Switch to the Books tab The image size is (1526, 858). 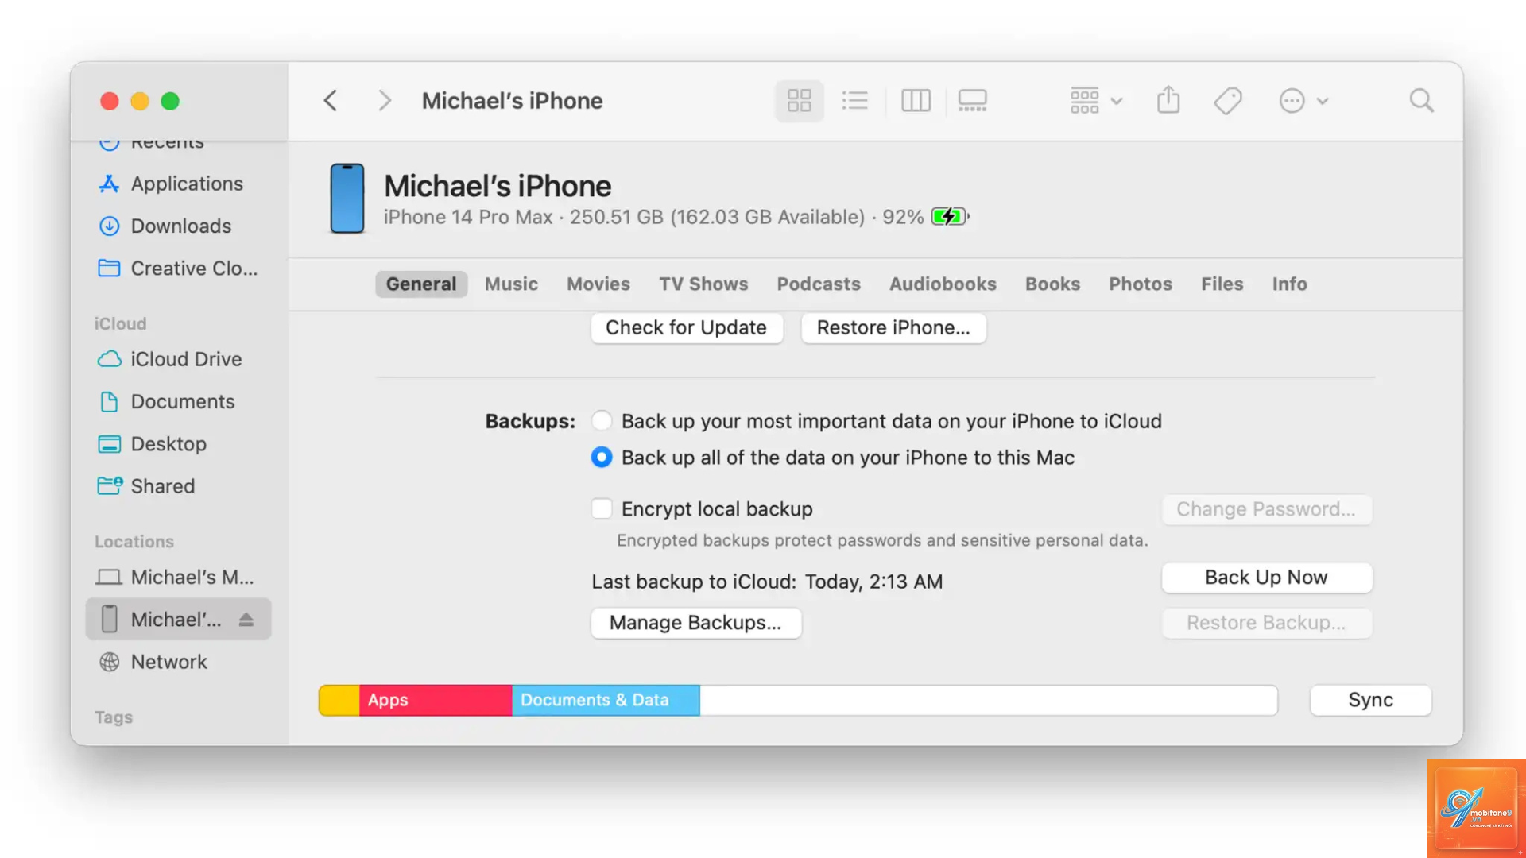pos(1052,284)
